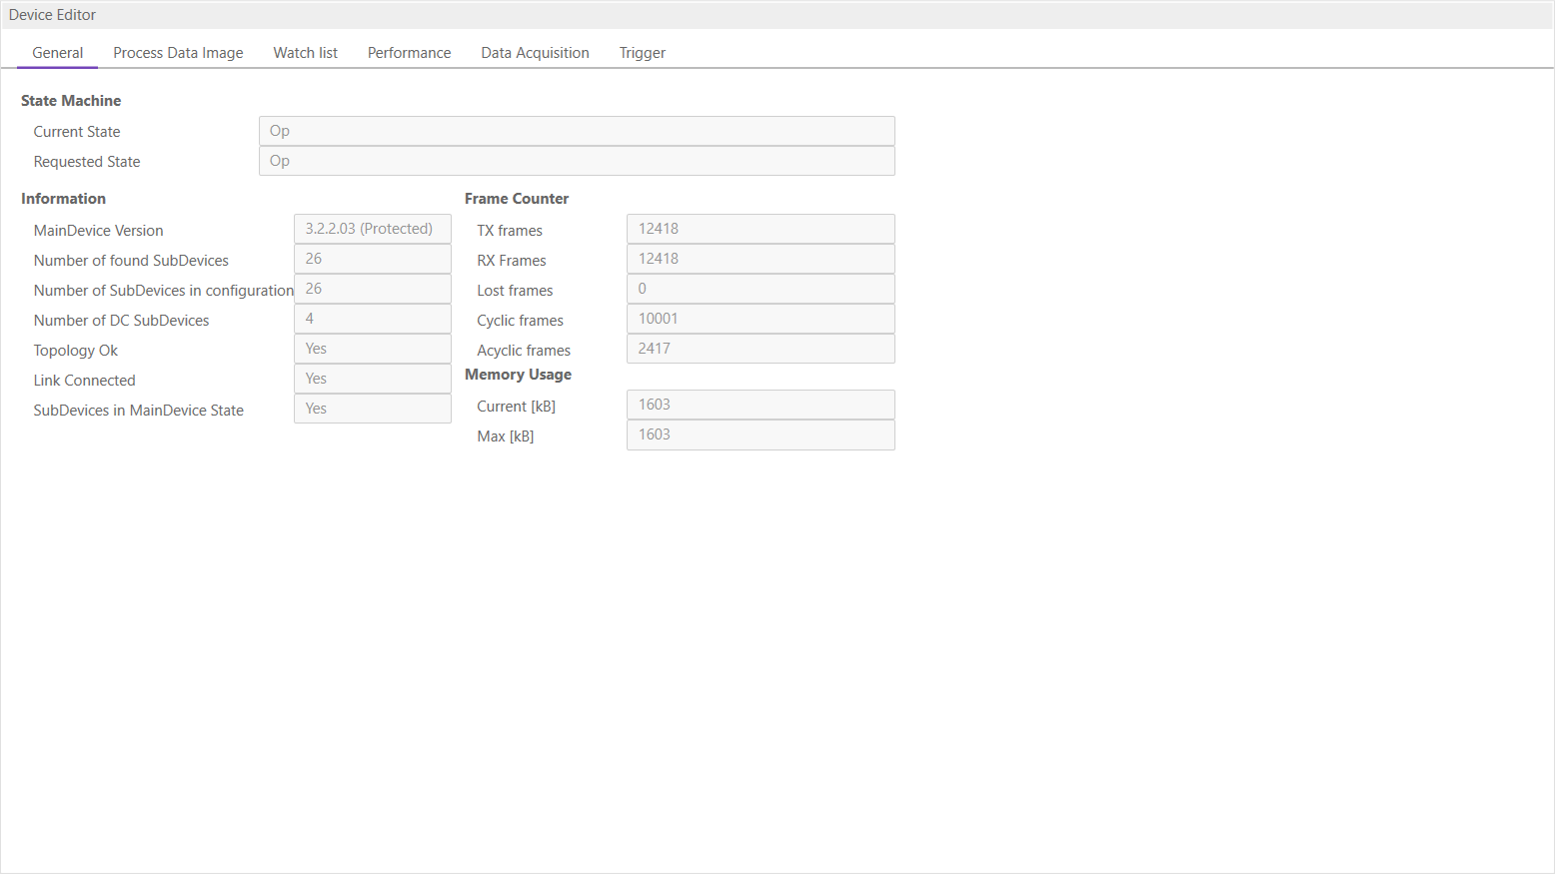The image size is (1555, 874).
Task: Open the Data Acquisition tab
Action: (535, 53)
